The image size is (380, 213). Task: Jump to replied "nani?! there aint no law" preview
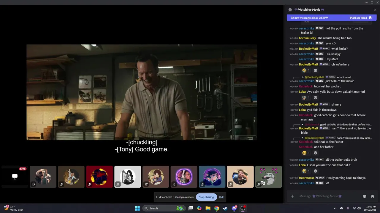354,138
